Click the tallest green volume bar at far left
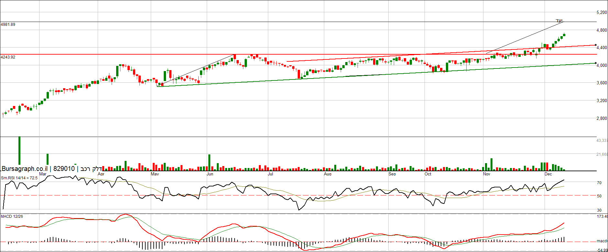Viewport: 608px width, 252px height. tap(19, 150)
